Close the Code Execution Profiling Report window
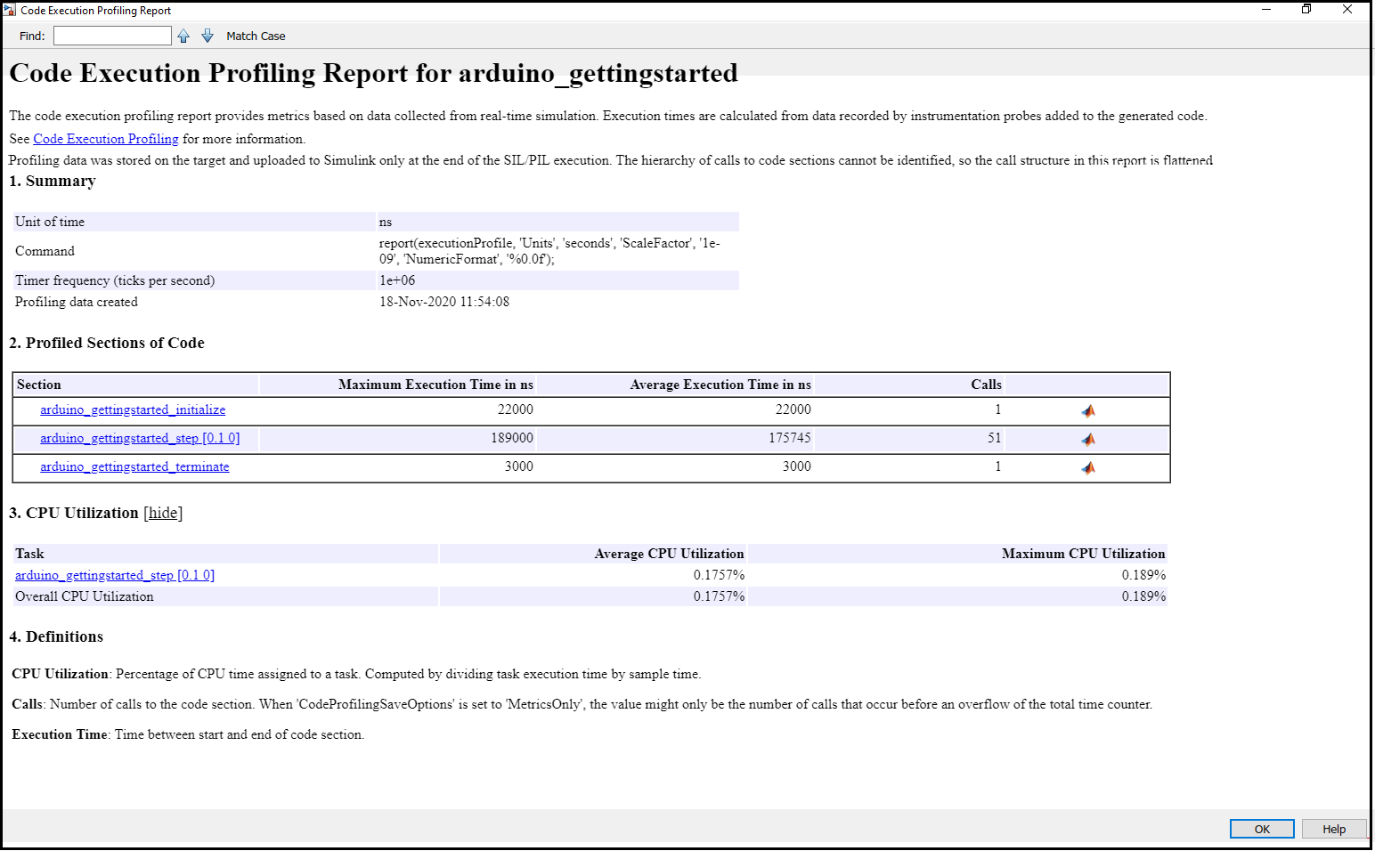This screenshot has height=851, width=1375. click(x=1347, y=10)
